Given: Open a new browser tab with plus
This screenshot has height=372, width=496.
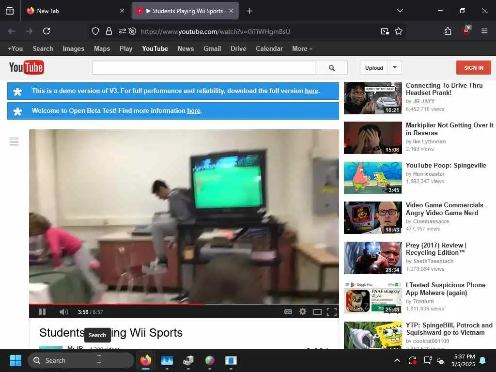Looking at the screenshot, I should point(249,11).
